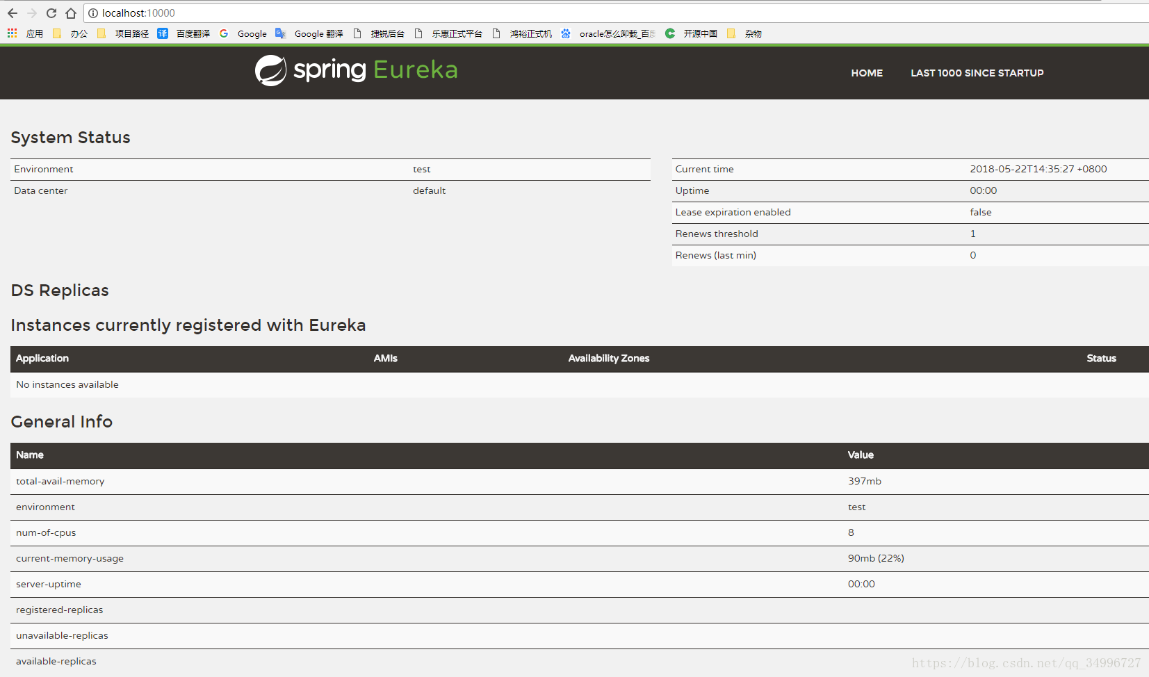
Task: Click the 397mb value
Action: point(864,481)
